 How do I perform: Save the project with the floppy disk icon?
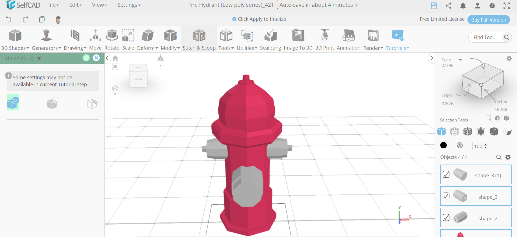[434, 5]
